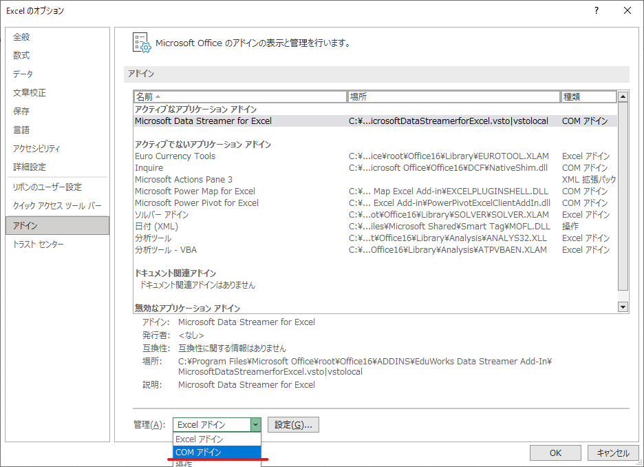Open the 全般 category
The image size is (644, 467).
click(22, 37)
